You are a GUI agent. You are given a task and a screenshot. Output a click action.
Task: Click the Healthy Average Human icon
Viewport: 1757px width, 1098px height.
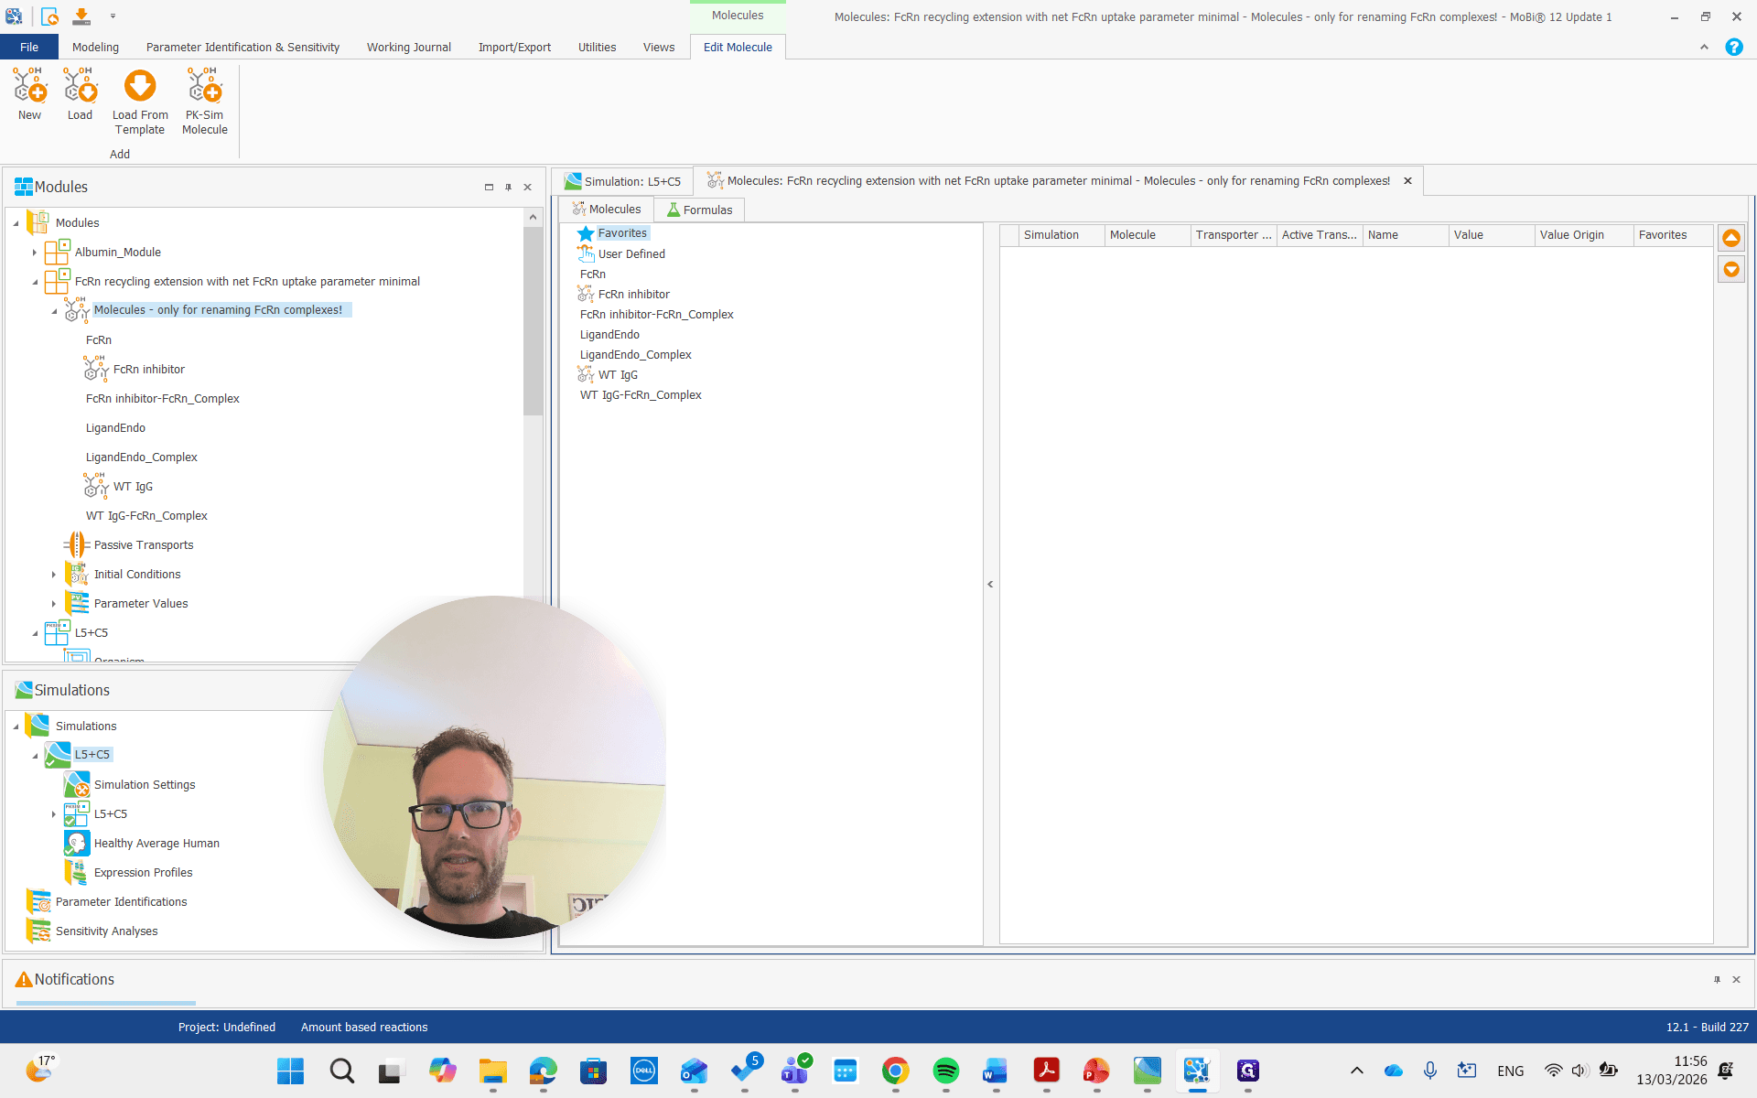click(x=77, y=843)
